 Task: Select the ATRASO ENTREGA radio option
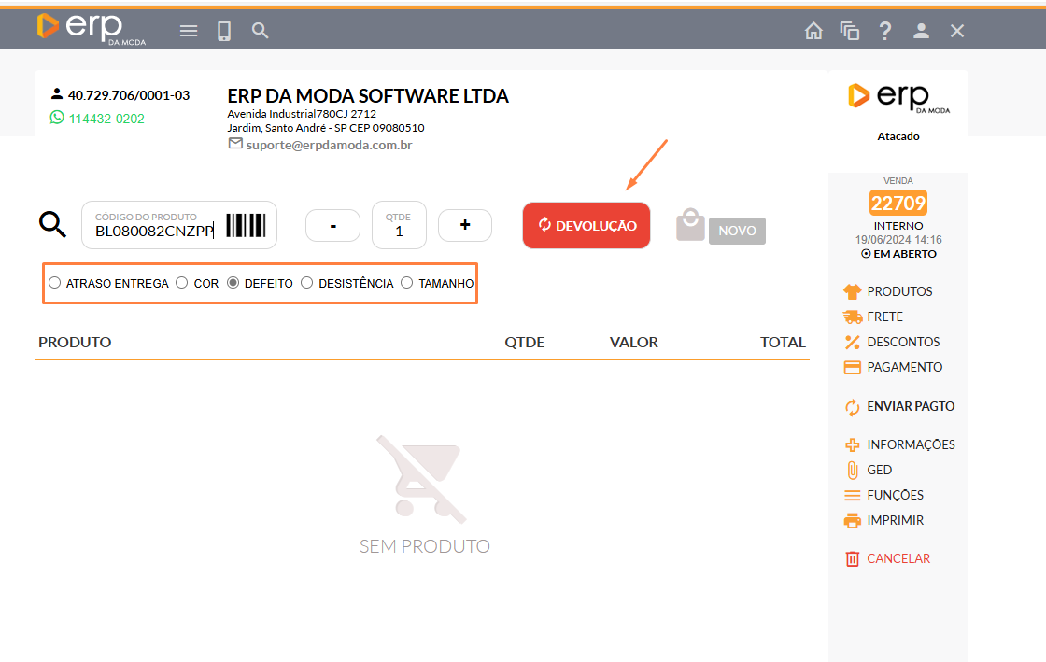click(55, 283)
